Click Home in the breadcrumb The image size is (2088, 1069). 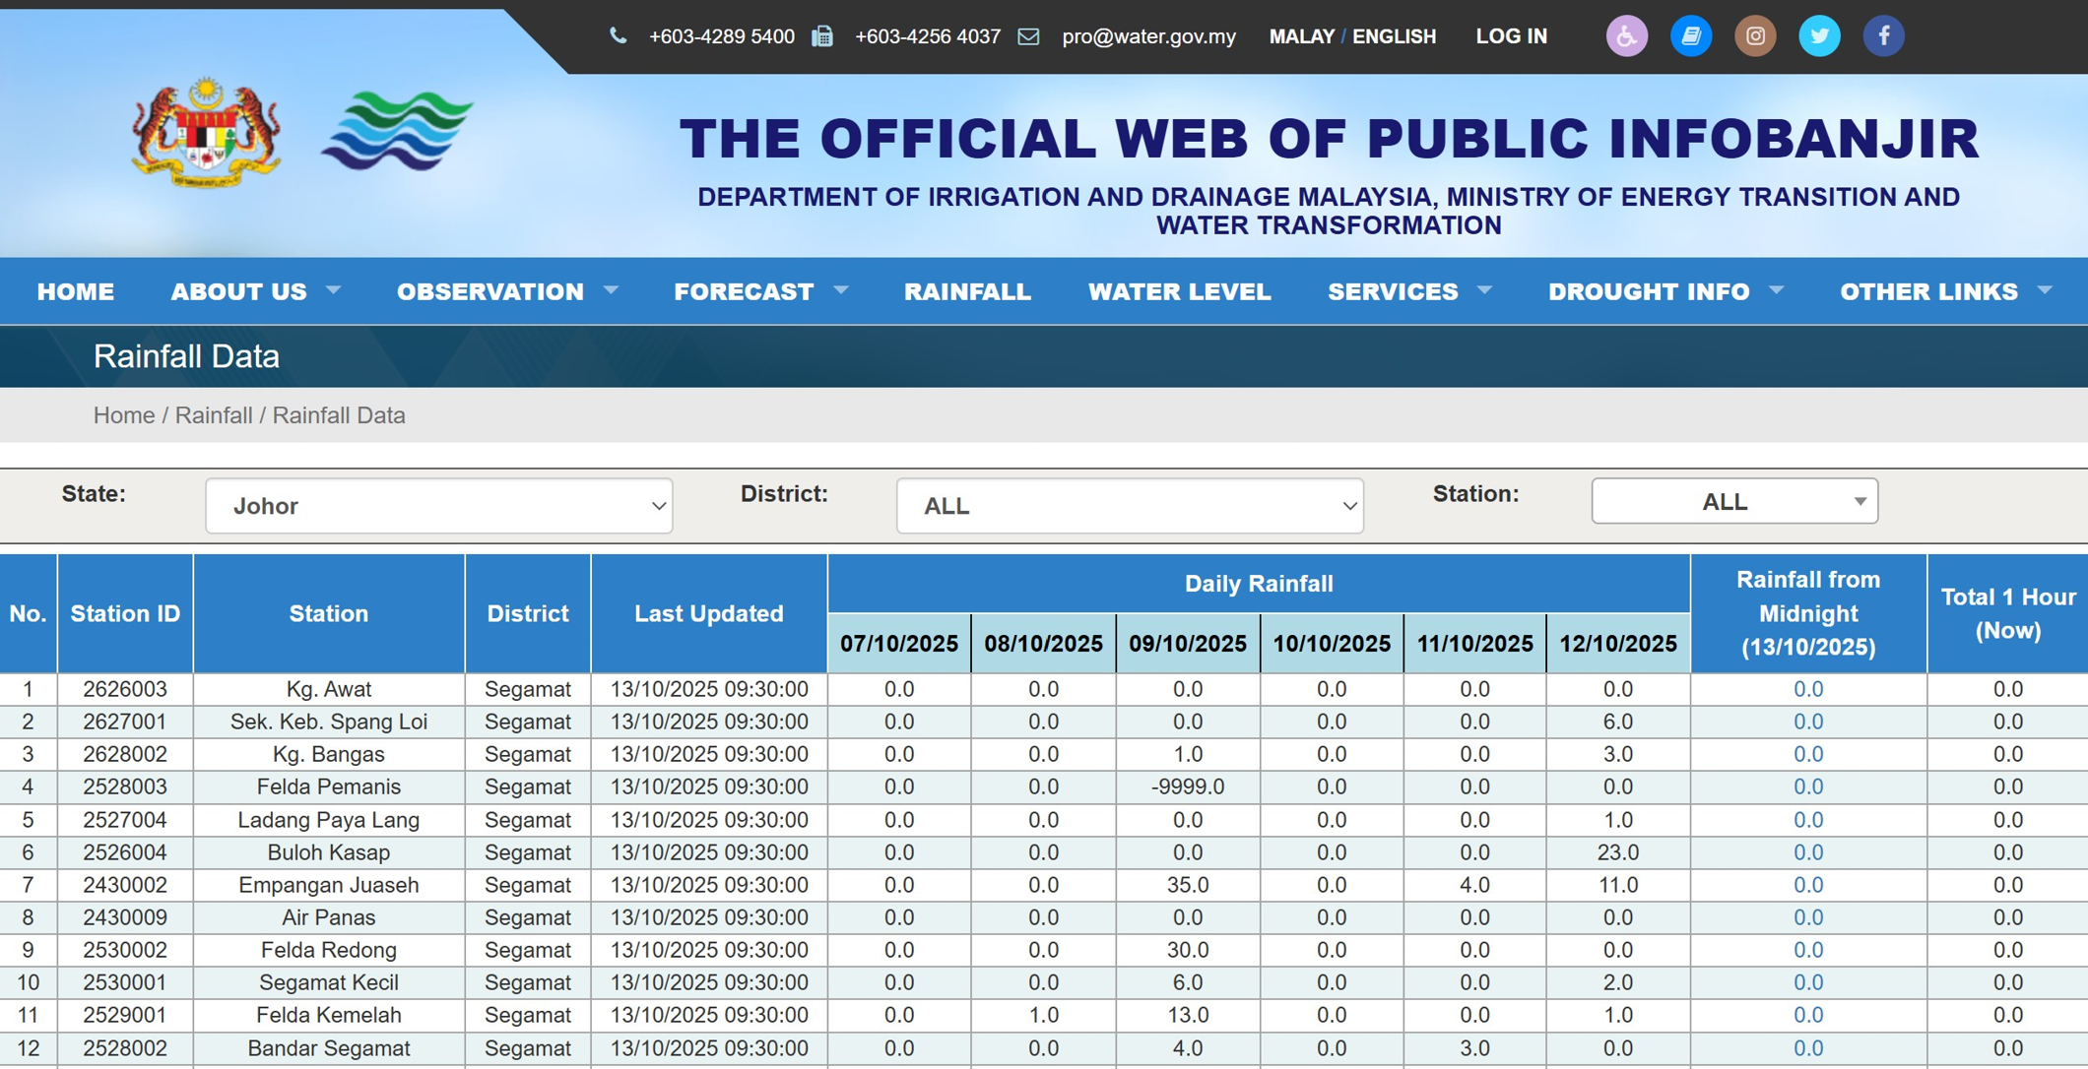(x=123, y=415)
